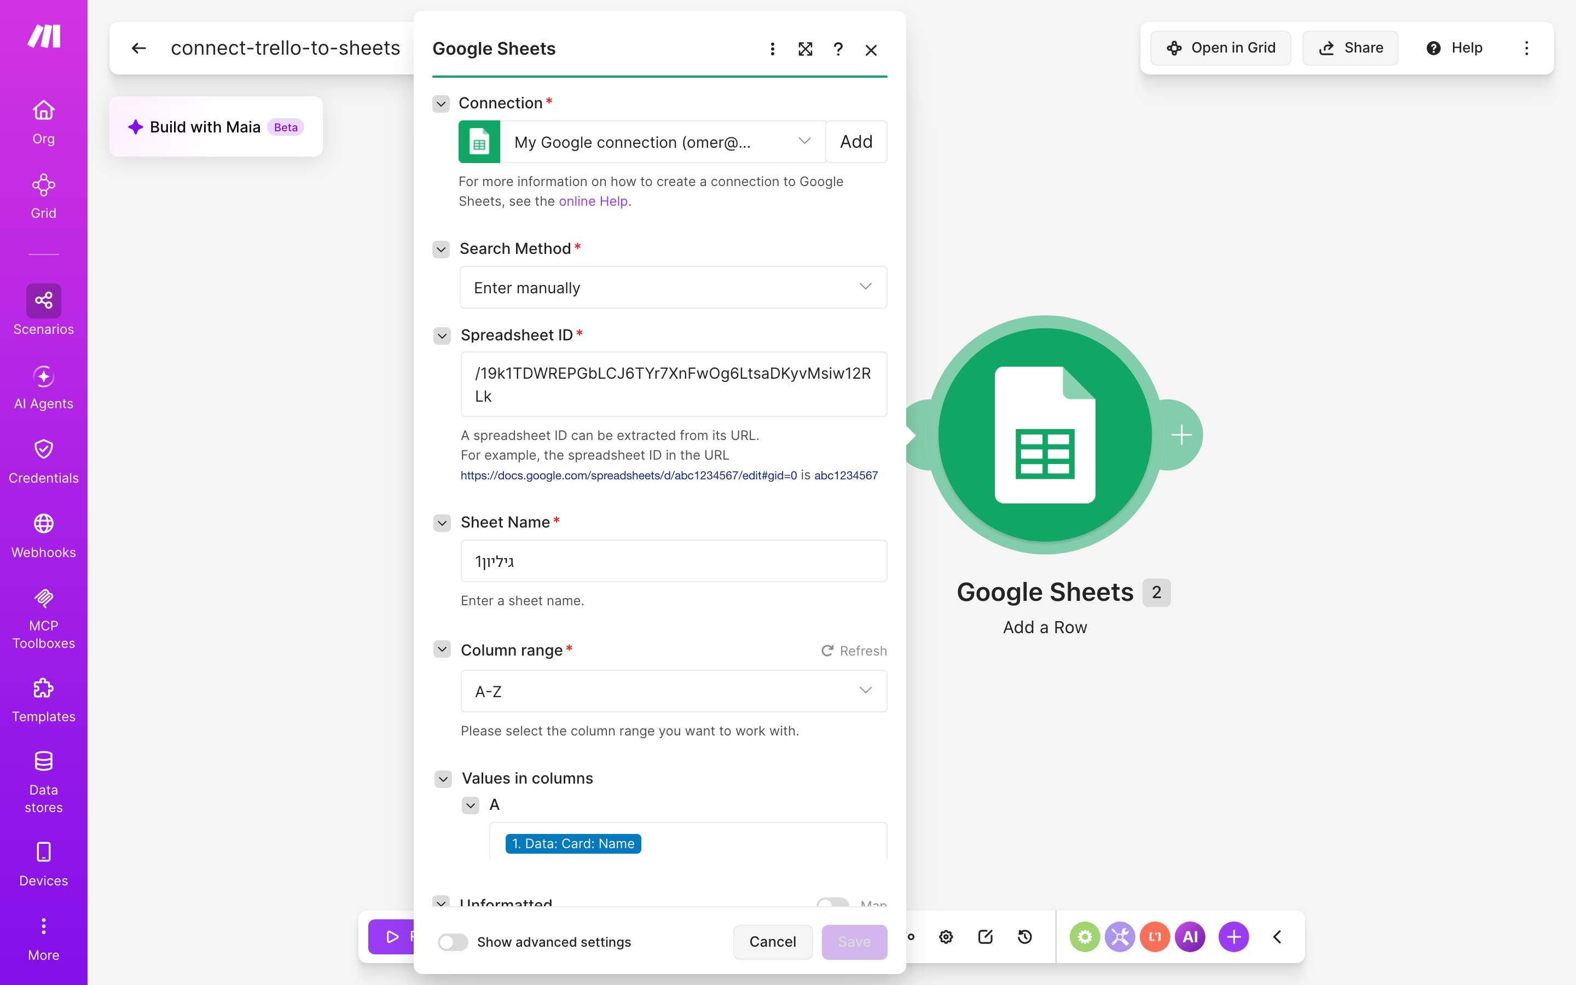Collapse the Values in columns section
Image resolution: width=1576 pixels, height=985 pixels.
443,779
